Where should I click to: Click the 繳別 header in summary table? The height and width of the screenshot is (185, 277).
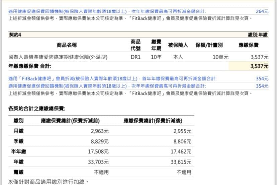pos(18,121)
